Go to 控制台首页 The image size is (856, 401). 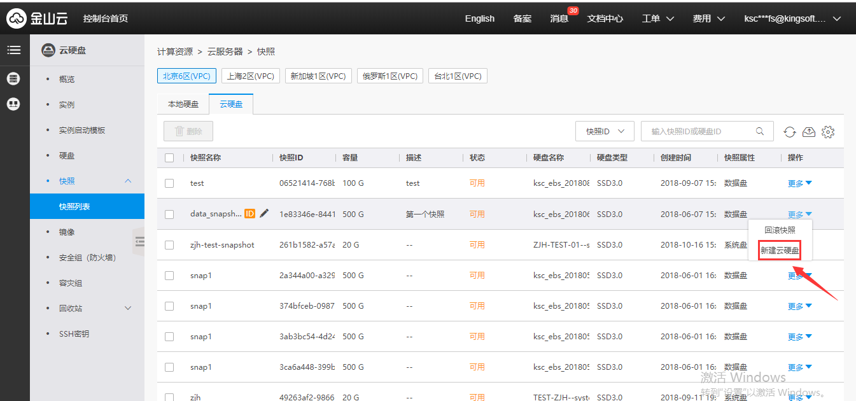pos(106,18)
